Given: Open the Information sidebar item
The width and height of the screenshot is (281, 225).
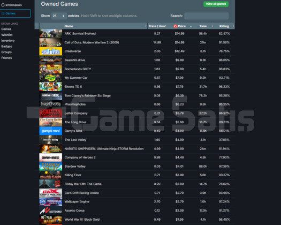Looking at the screenshot, I should (x=12, y=5).
